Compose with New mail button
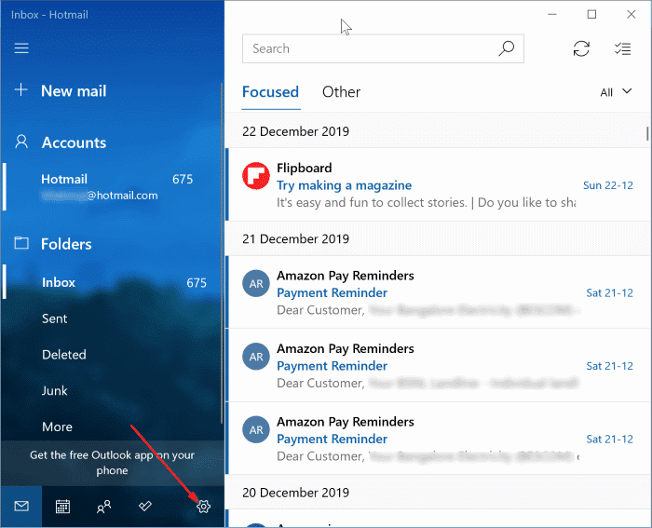The image size is (652, 528). 74,90
